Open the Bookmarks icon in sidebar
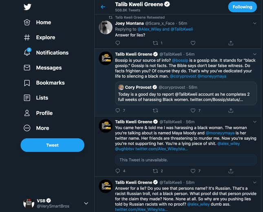This screenshot has width=263, height=212. pyautogui.click(x=27, y=83)
